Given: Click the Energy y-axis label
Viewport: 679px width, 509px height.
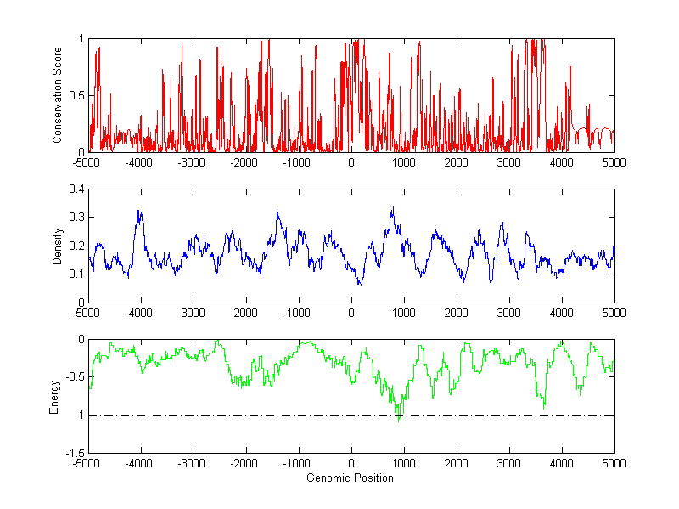Looking at the screenshot, I should click(x=54, y=396).
